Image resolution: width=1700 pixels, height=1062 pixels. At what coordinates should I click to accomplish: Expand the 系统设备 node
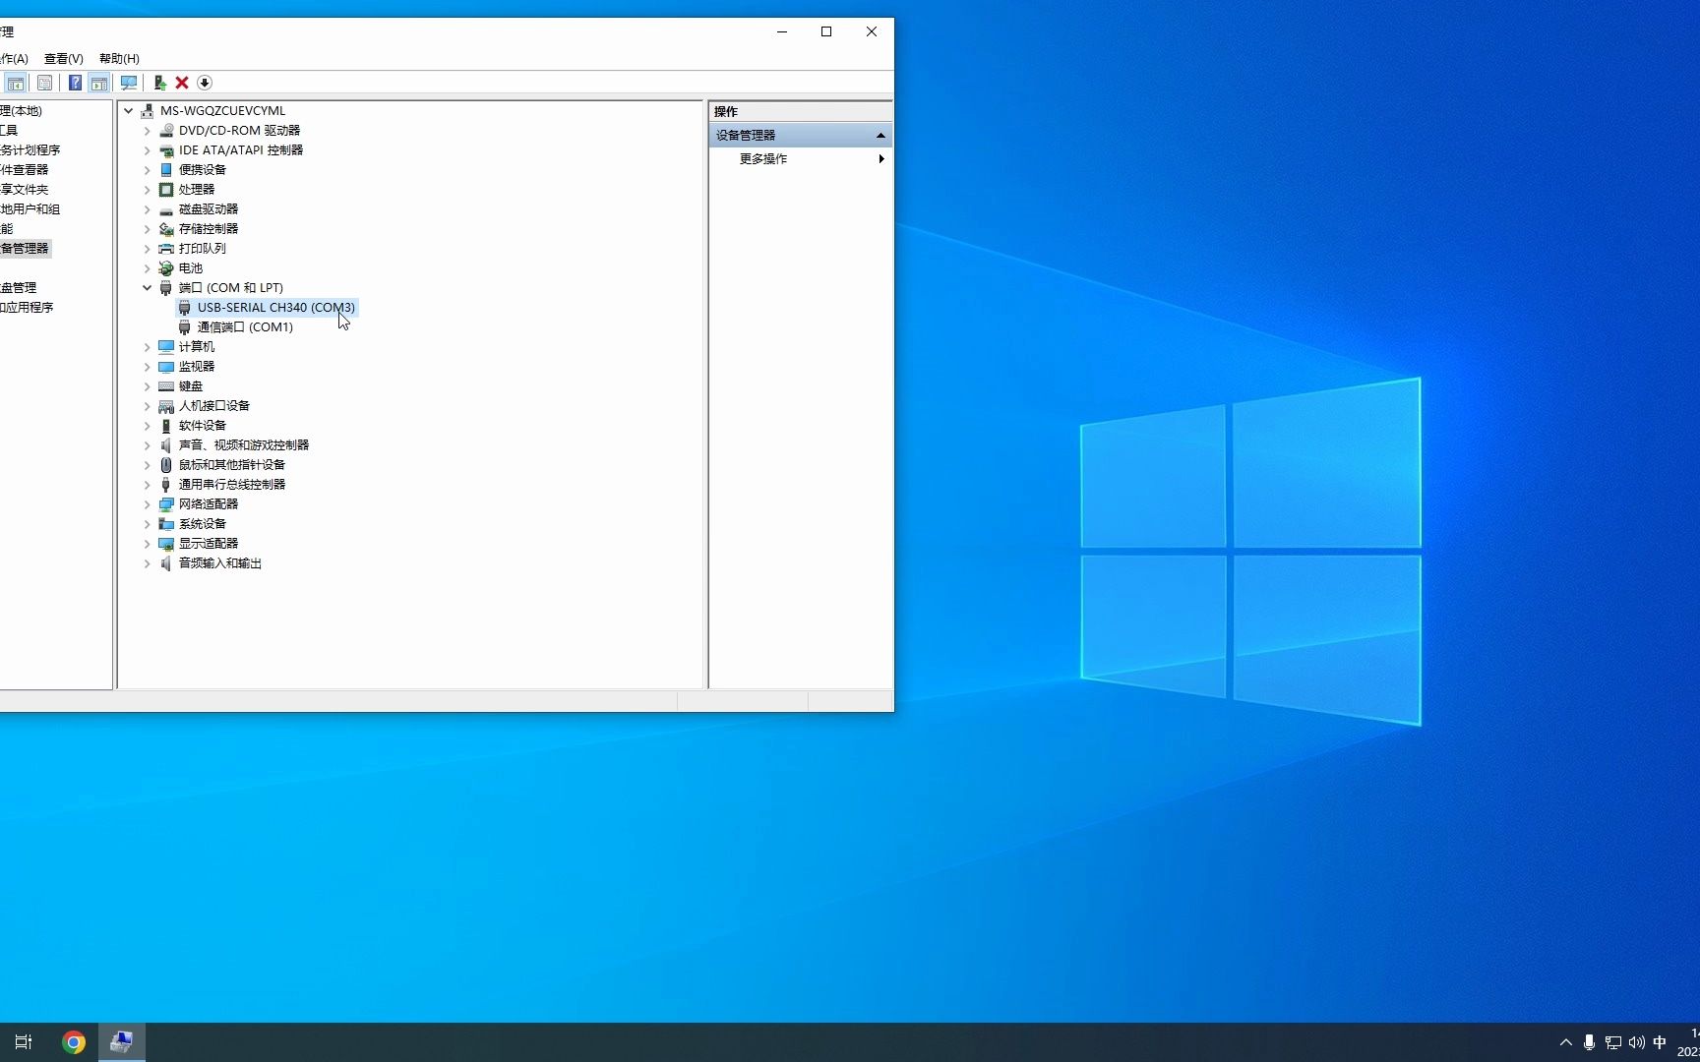(147, 523)
